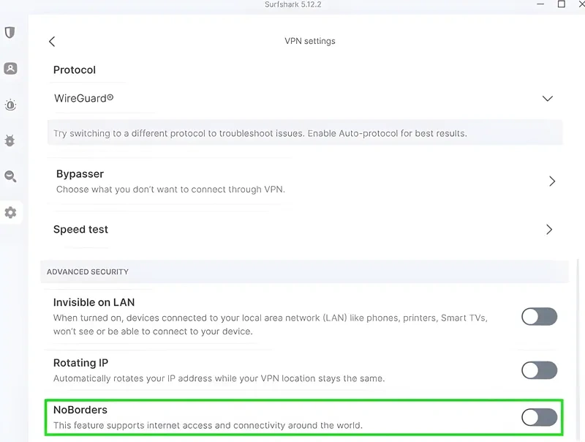Open the Alternative ID person icon
The width and height of the screenshot is (585, 442).
(x=10, y=69)
